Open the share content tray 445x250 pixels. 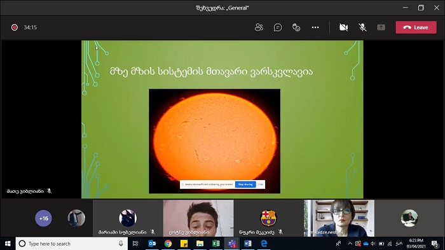[x=381, y=27]
